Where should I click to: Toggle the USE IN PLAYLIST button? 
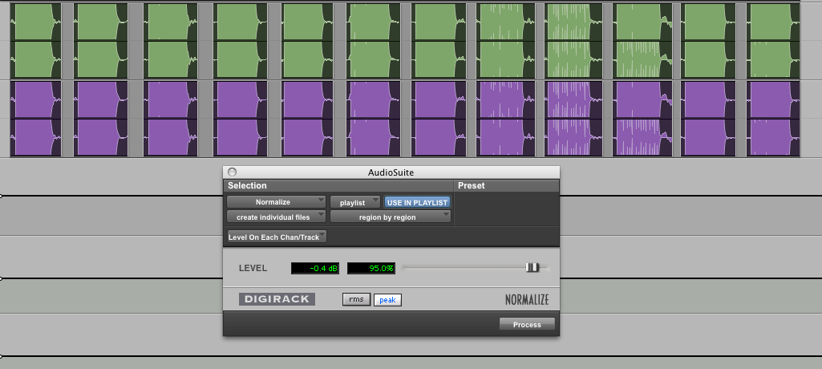pos(417,202)
